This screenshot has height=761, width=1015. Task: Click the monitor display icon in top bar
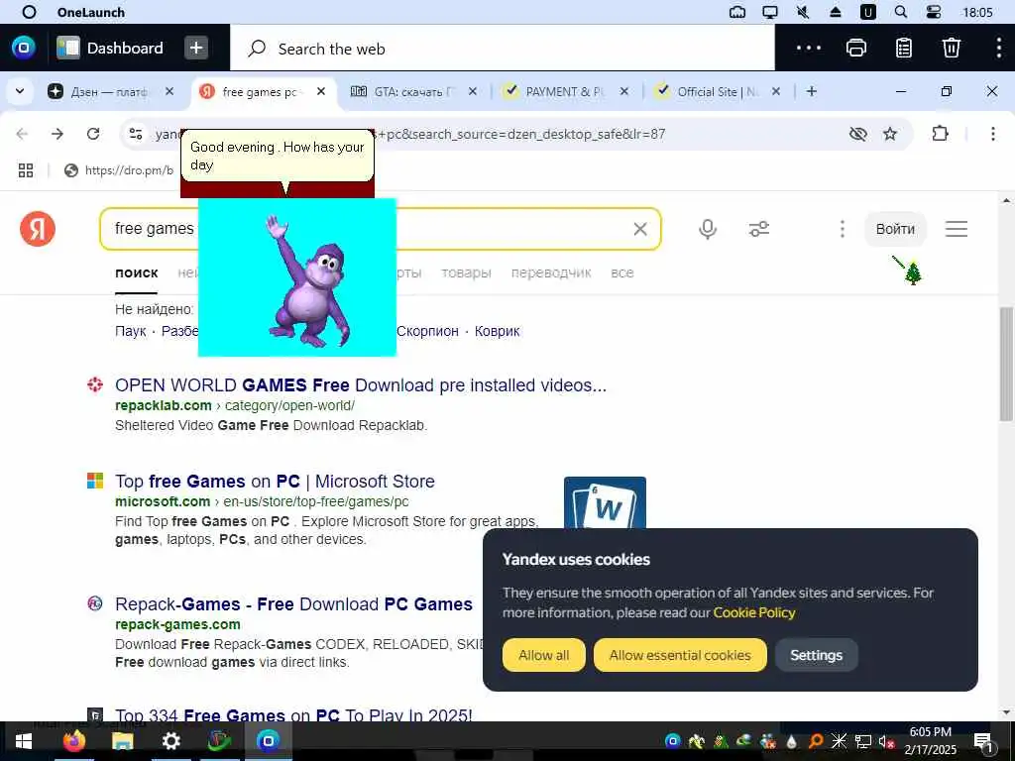click(769, 12)
